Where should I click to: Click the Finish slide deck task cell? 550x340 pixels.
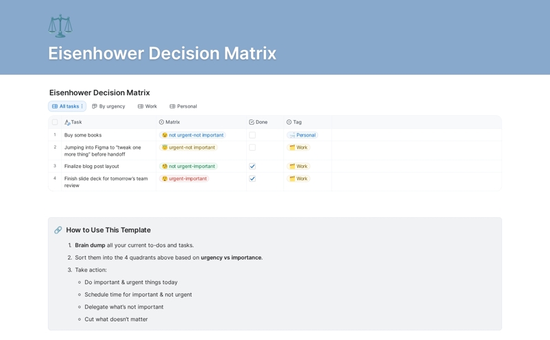coord(109,182)
